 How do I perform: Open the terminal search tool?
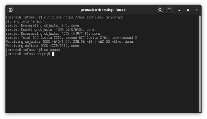coord(160,10)
